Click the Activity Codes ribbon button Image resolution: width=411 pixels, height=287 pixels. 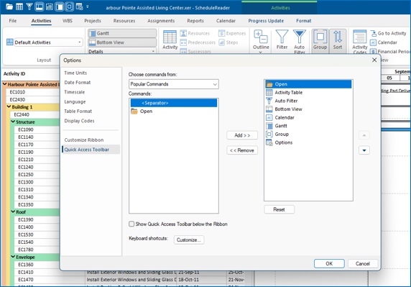point(359,42)
